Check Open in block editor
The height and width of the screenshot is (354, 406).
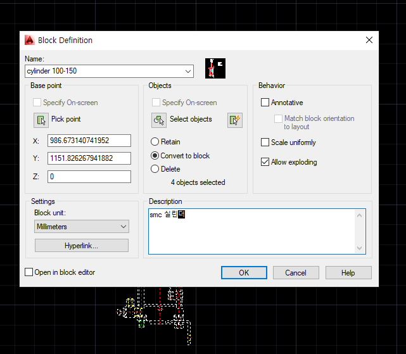[x=29, y=272]
